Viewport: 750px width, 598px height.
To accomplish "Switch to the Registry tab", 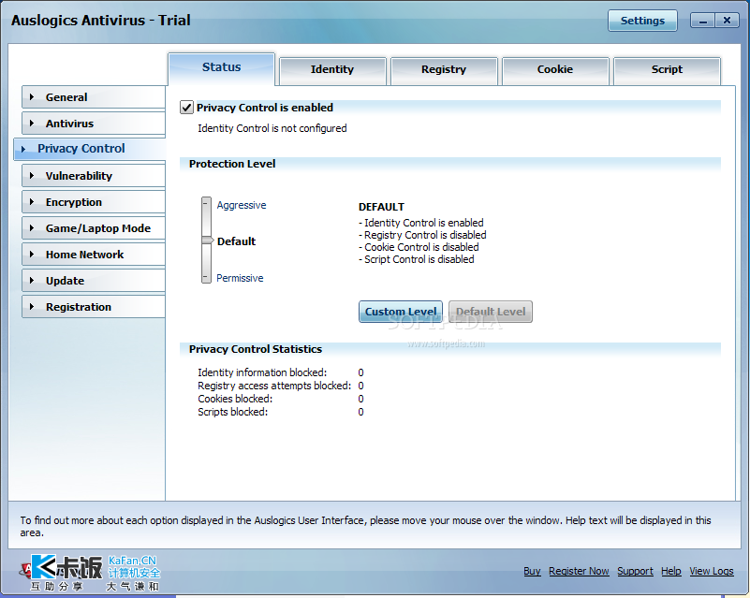I will click(444, 70).
